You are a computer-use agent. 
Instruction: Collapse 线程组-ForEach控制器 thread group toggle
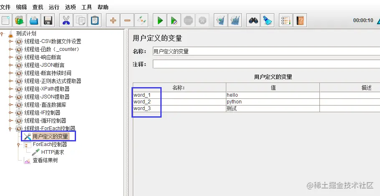10,128
